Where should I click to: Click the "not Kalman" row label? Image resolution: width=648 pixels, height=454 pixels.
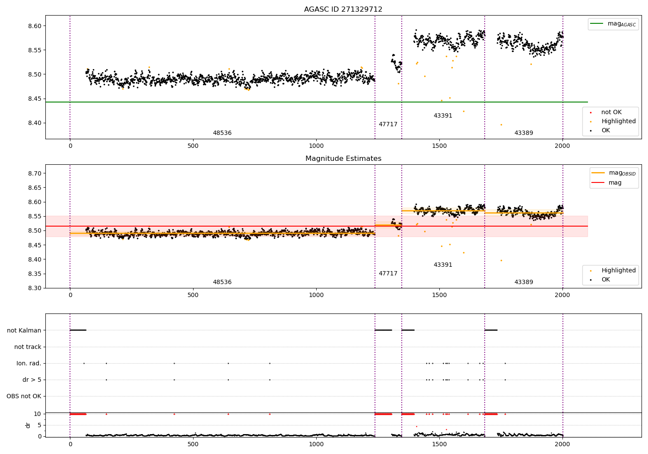24,331
